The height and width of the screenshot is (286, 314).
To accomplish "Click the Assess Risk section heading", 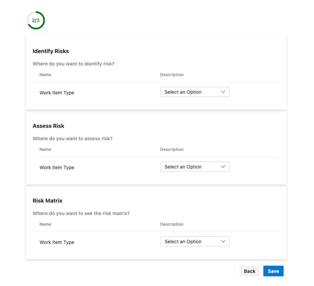I will tap(48, 126).
